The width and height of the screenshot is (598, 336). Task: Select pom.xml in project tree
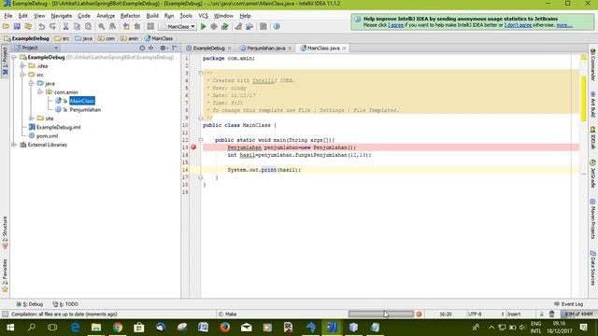click(47, 136)
